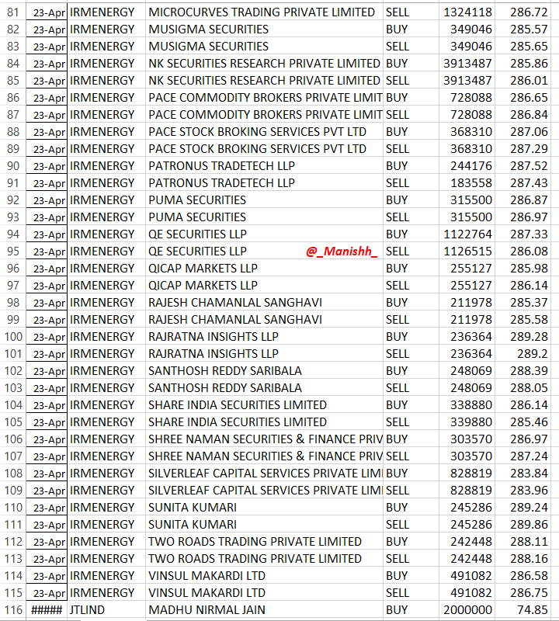This screenshot has width=559, height=621.
Task: Click price cell 286.84
Action: (x=523, y=114)
